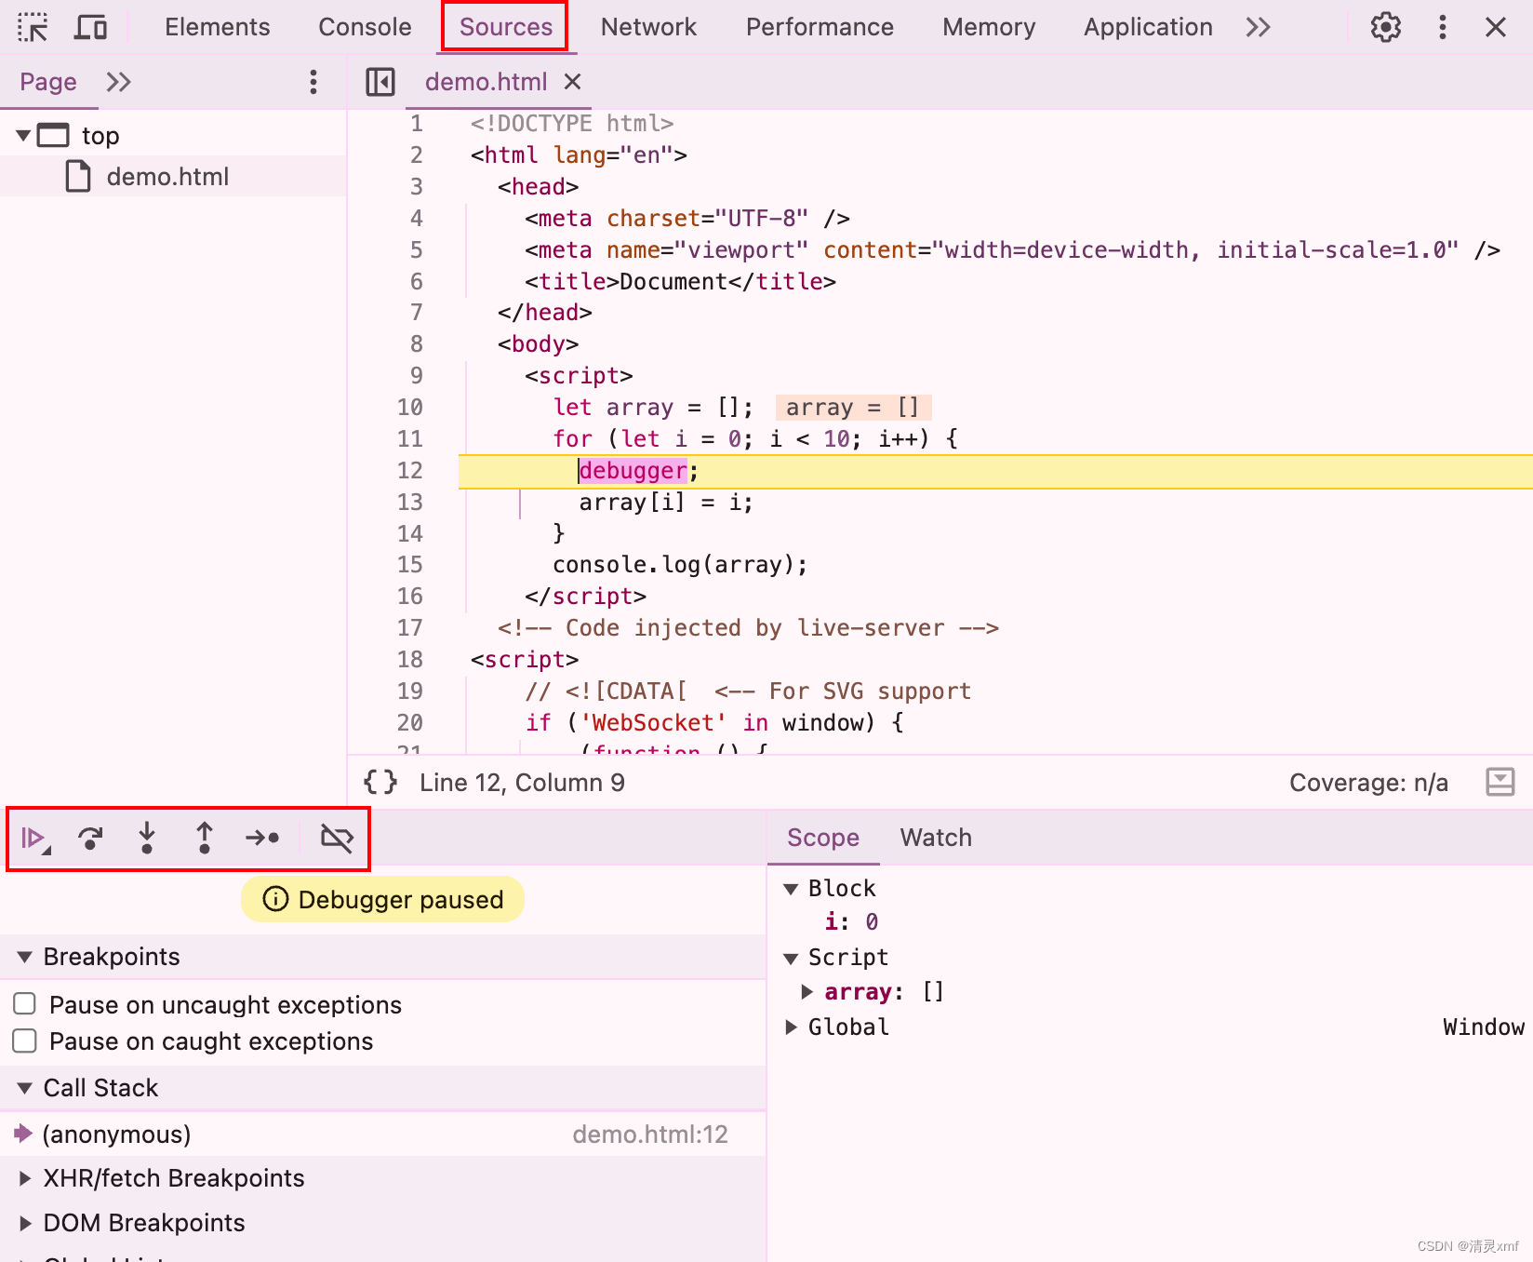Expand the Global scope
The height and width of the screenshot is (1262, 1533).
(791, 1027)
